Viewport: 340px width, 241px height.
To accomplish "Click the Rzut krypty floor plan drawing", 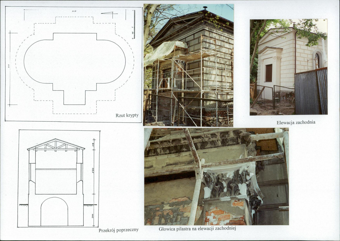I will (x=73, y=64).
